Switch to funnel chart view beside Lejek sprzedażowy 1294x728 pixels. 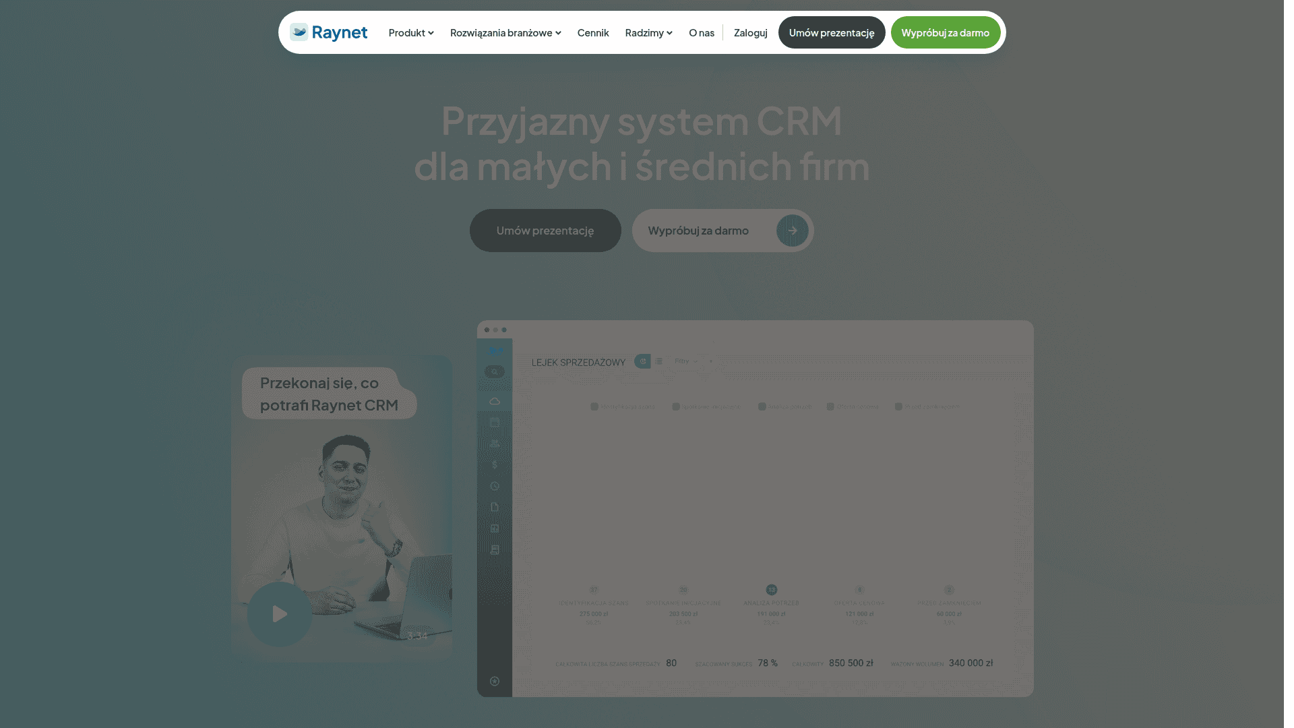coord(642,361)
